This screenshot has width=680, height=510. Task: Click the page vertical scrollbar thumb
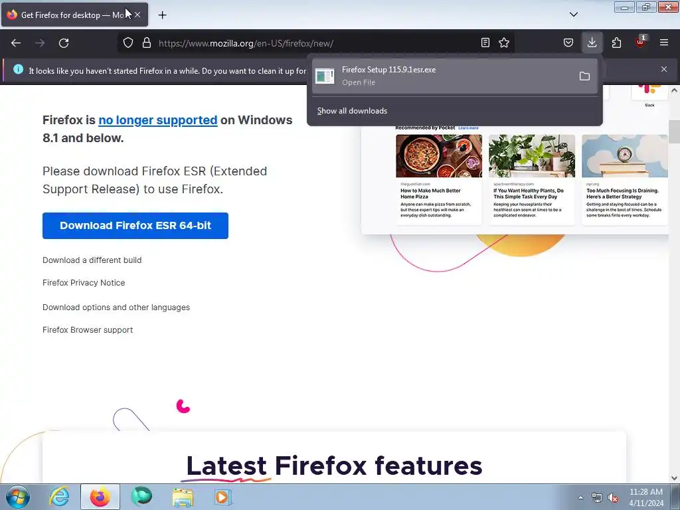(x=674, y=132)
